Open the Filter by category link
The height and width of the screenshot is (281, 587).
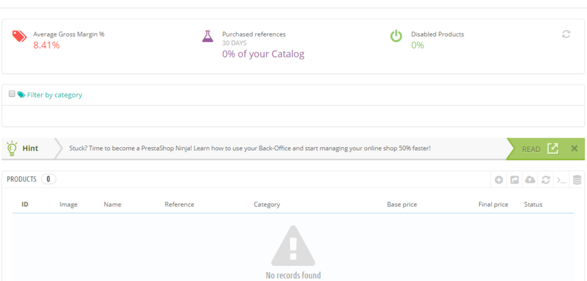point(54,95)
